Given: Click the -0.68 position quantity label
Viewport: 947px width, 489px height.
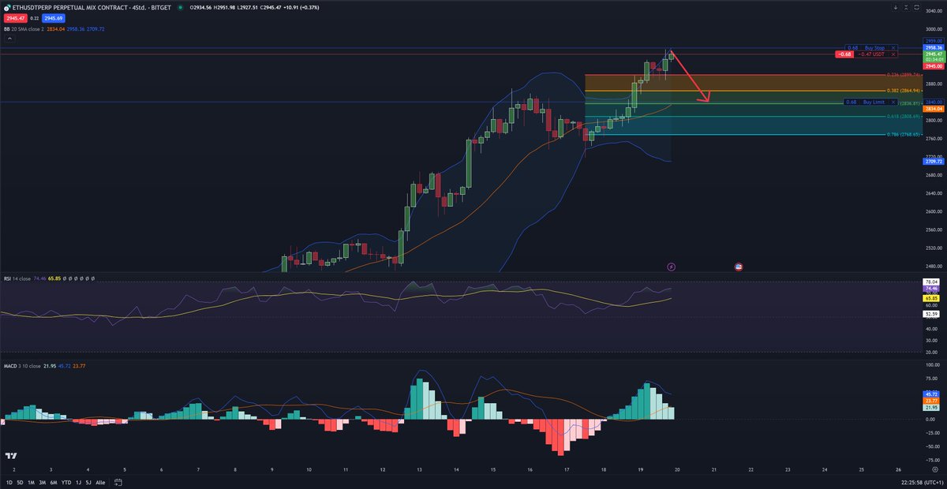Looking at the screenshot, I should click(x=845, y=54).
